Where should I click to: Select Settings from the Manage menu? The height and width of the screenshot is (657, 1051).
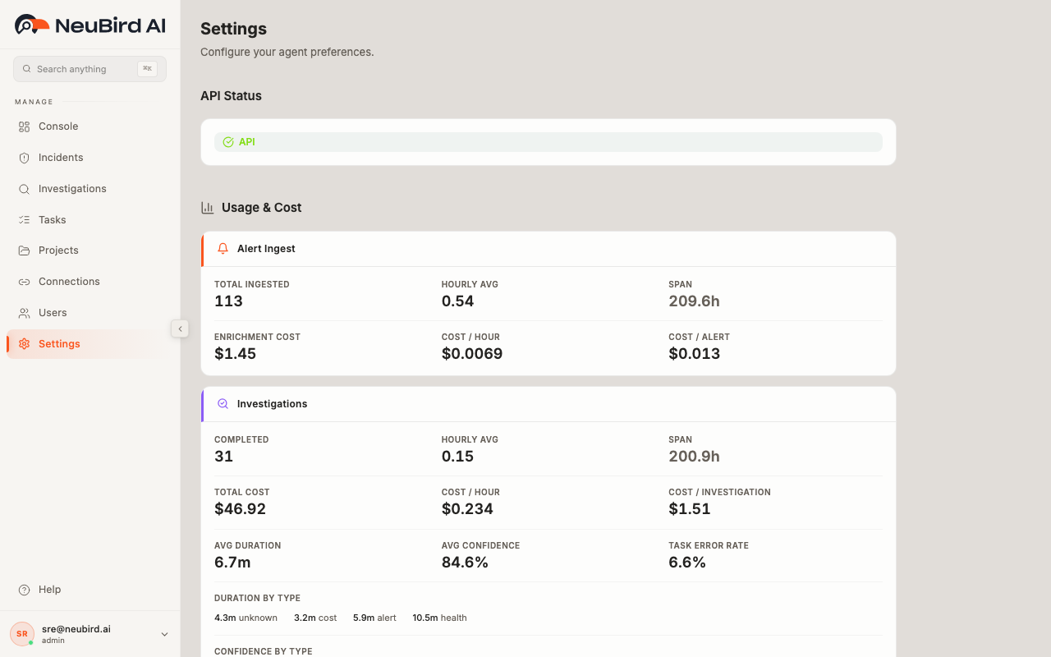click(58, 343)
